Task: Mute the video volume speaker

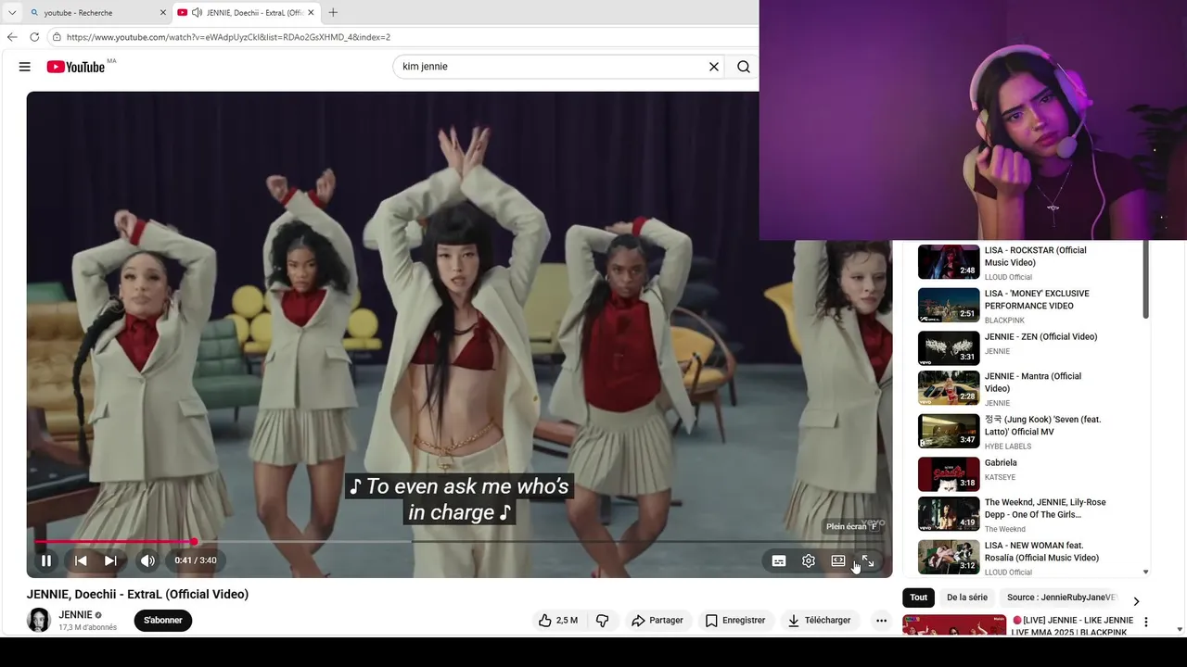Action: coord(147,560)
